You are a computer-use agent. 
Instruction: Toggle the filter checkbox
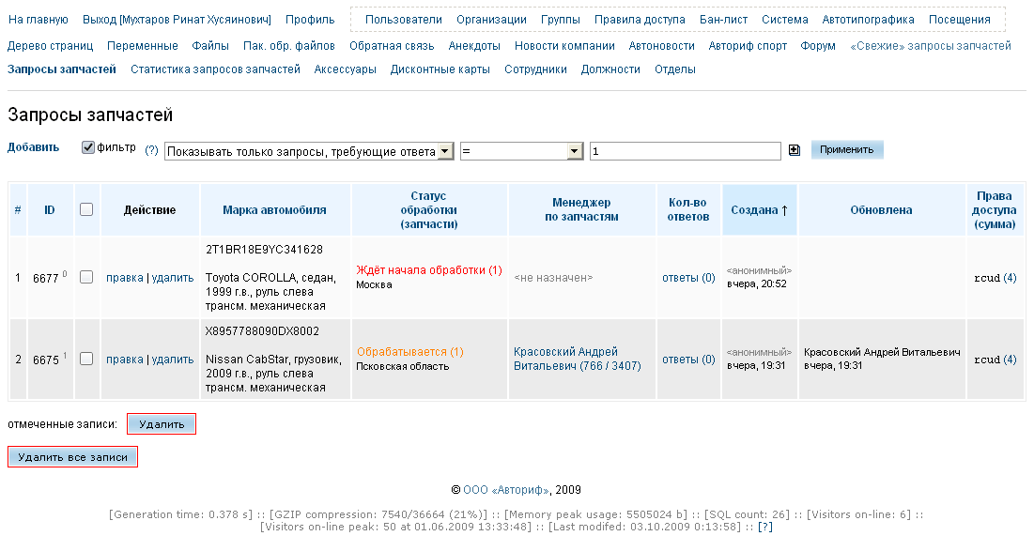tap(88, 147)
